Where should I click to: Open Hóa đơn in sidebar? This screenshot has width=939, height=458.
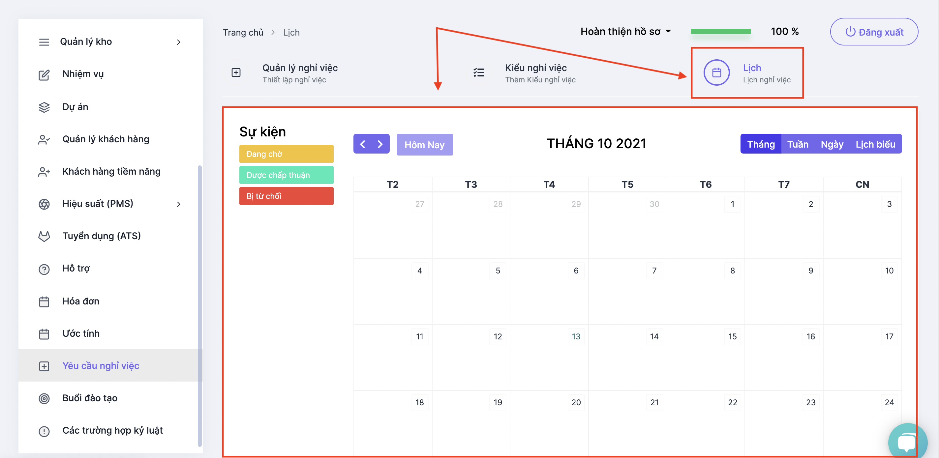[x=111, y=301]
